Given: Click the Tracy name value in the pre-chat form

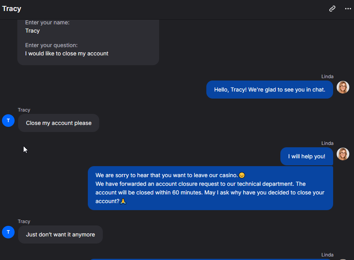Looking at the screenshot, I should pyautogui.click(x=33, y=31).
